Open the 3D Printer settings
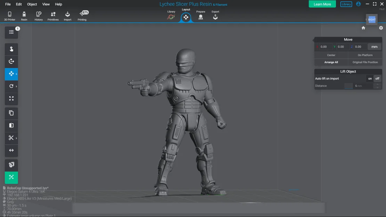Screen dimensions: 386x217 pyautogui.click(x=10, y=16)
